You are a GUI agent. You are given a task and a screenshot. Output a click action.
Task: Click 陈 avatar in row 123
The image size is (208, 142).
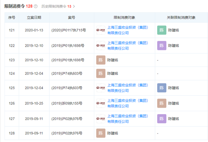click(101, 60)
